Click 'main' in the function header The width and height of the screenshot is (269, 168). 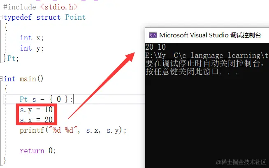coord(28,79)
